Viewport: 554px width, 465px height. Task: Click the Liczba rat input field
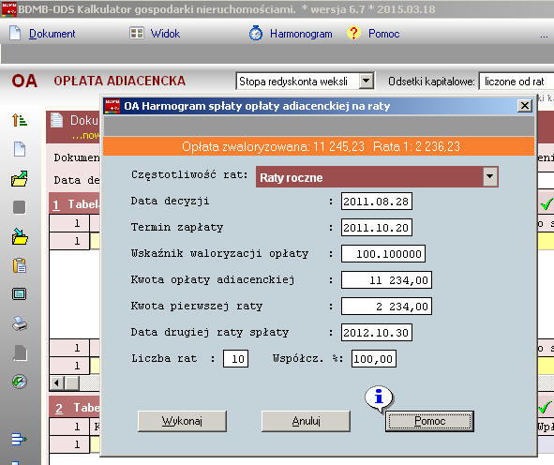235,359
